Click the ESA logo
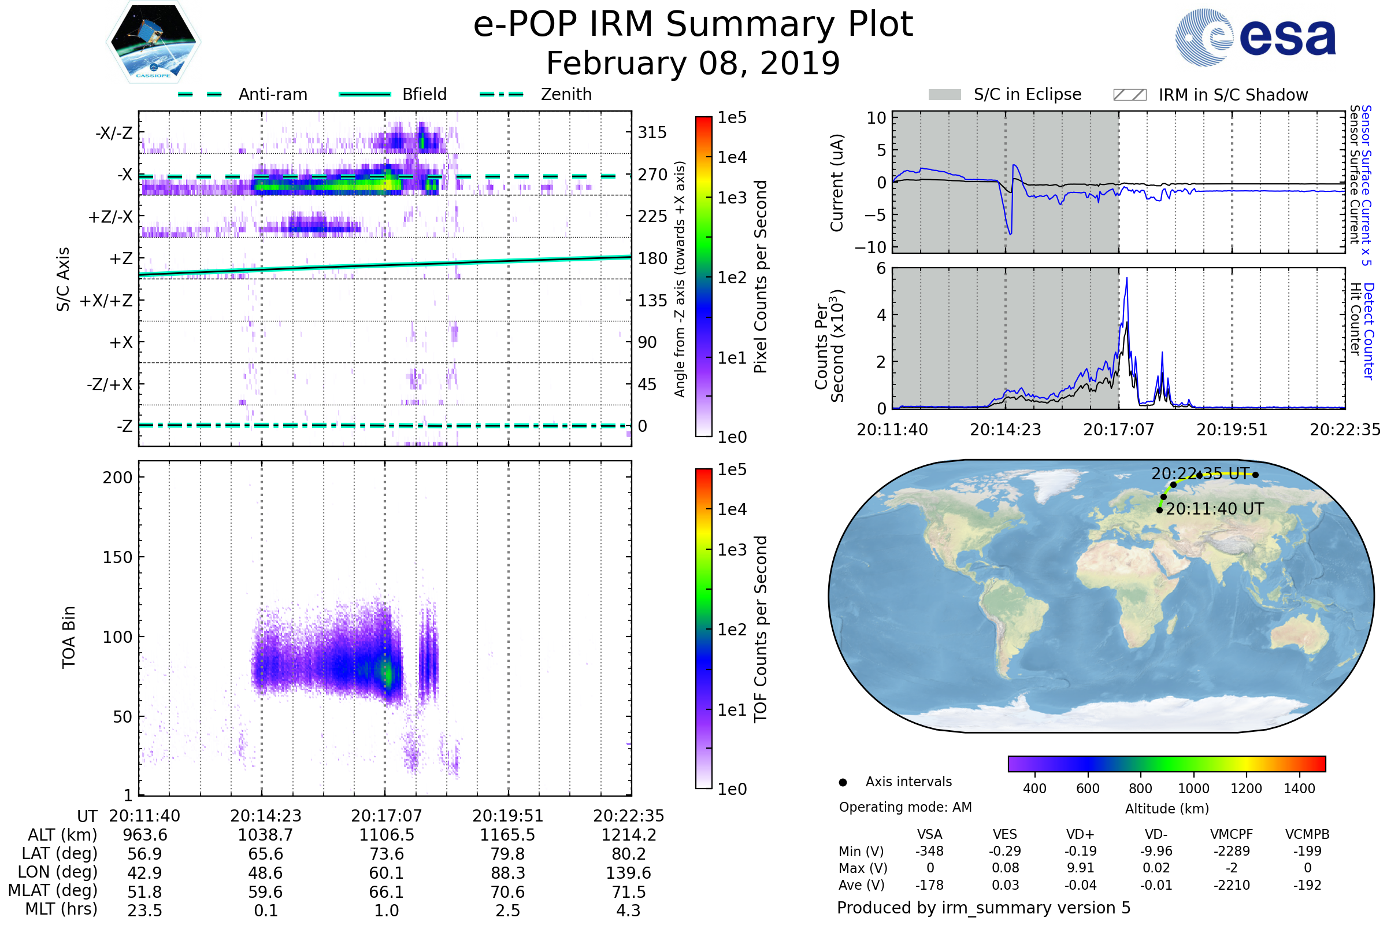The image size is (1387, 925). [x=1256, y=36]
